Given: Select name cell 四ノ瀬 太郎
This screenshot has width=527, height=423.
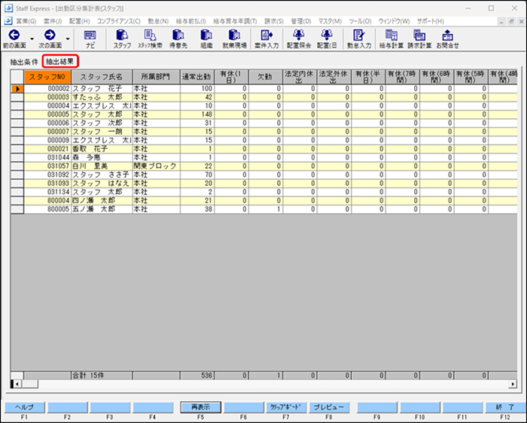Looking at the screenshot, I should click(x=102, y=200).
